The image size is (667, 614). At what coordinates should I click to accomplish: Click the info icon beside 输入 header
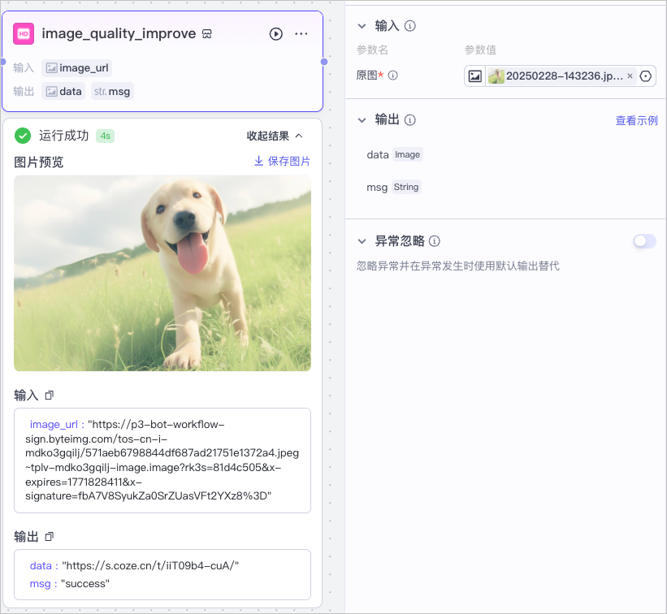[x=409, y=26]
